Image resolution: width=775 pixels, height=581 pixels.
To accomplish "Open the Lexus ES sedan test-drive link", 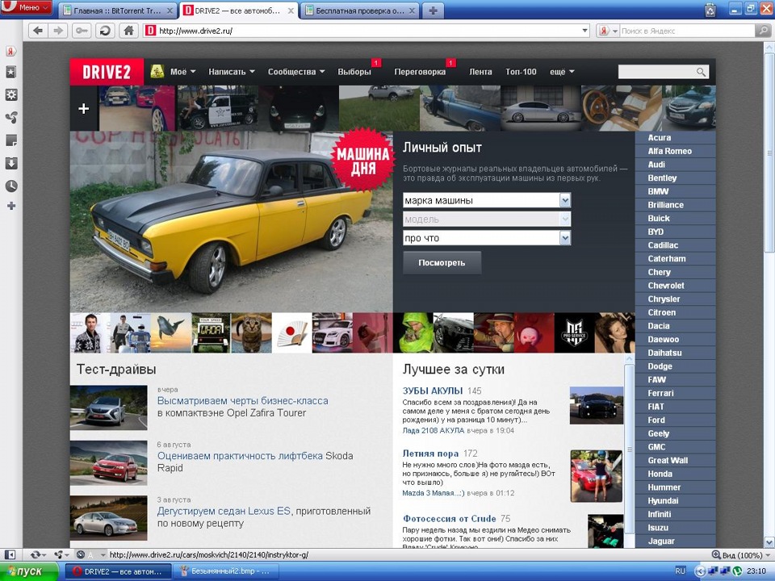I will [224, 511].
